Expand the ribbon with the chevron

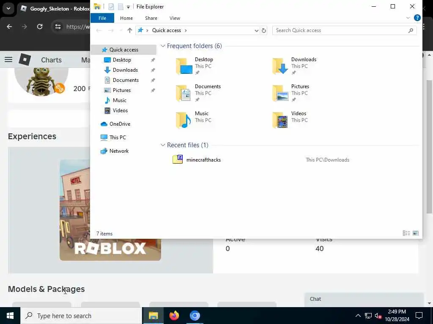[x=408, y=18]
